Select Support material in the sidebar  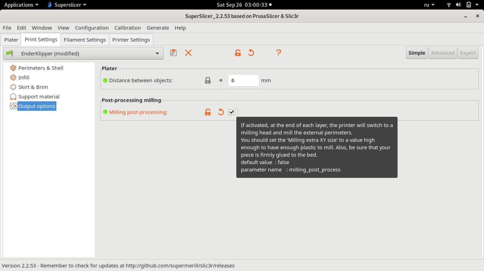tap(39, 96)
